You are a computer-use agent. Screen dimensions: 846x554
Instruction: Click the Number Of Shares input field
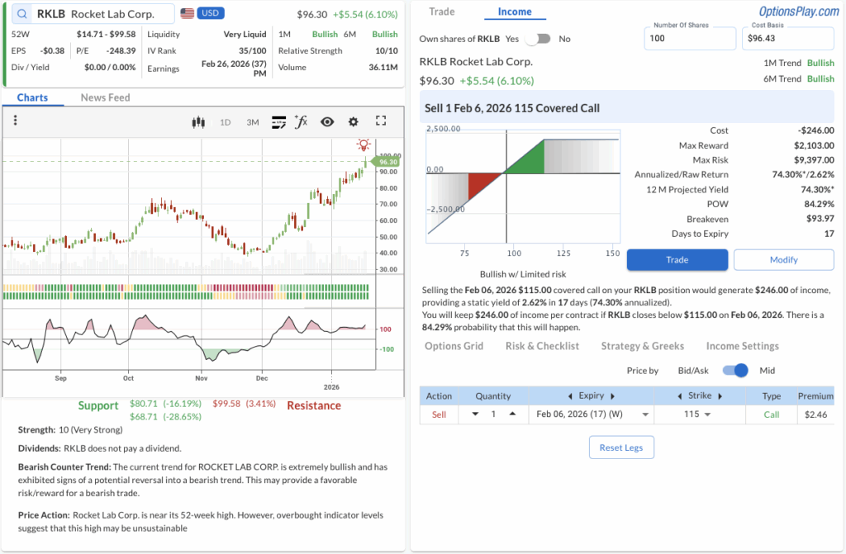point(689,39)
